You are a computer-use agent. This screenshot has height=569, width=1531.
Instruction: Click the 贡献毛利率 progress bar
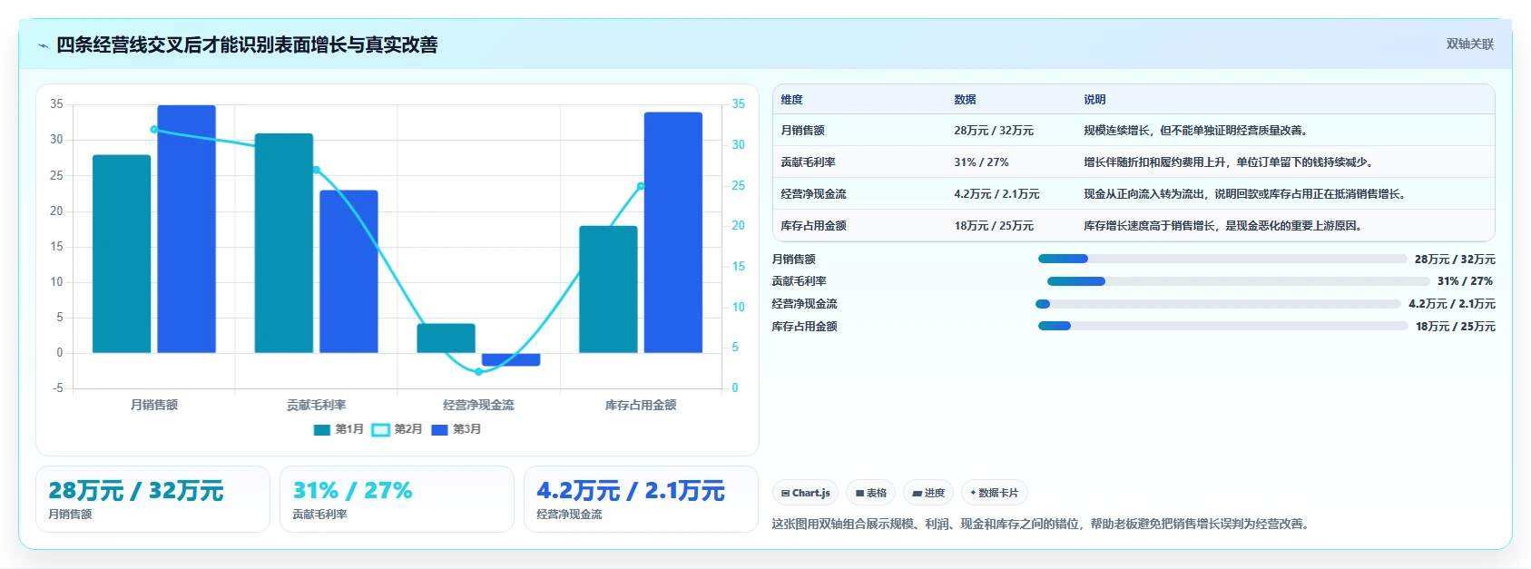point(1239,281)
